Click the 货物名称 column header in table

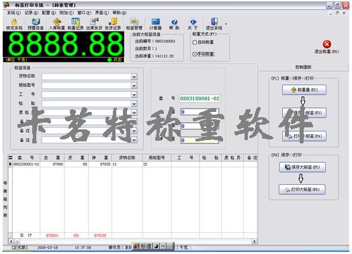127,157
